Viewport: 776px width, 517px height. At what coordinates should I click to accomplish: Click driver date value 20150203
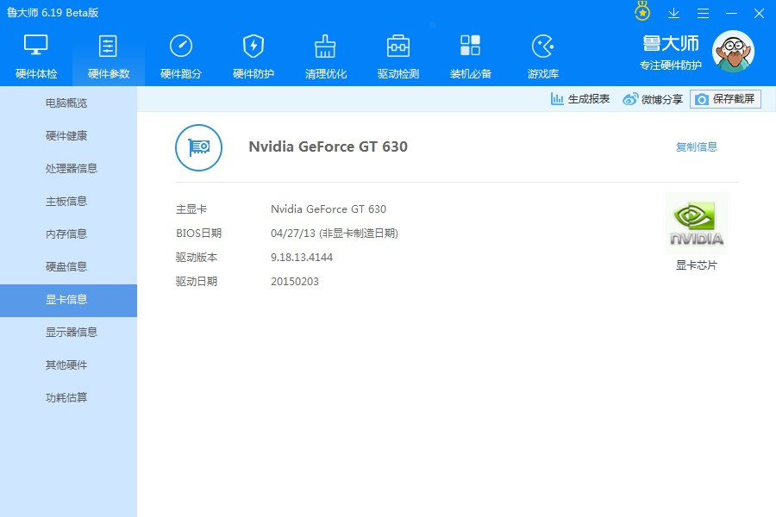(x=295, y=282)
